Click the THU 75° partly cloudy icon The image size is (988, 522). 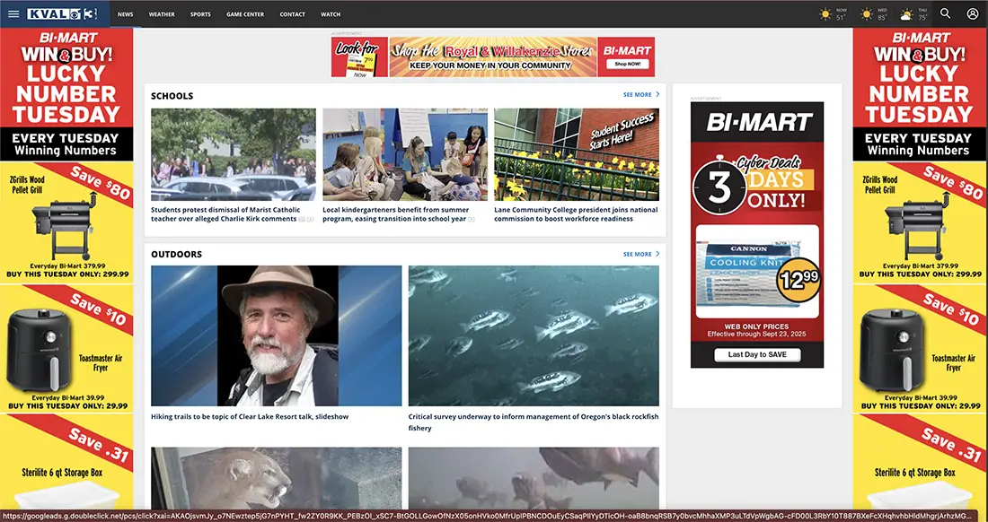pos(907,13)
